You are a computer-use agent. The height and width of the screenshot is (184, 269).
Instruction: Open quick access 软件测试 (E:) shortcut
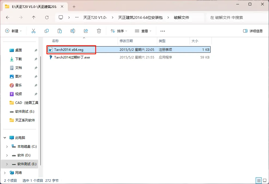[x=22, y=112]
